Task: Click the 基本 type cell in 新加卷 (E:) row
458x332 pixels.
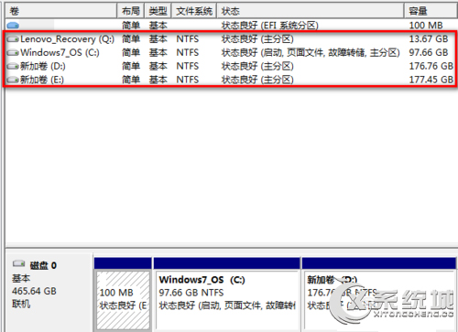Action: pos(158,80)
